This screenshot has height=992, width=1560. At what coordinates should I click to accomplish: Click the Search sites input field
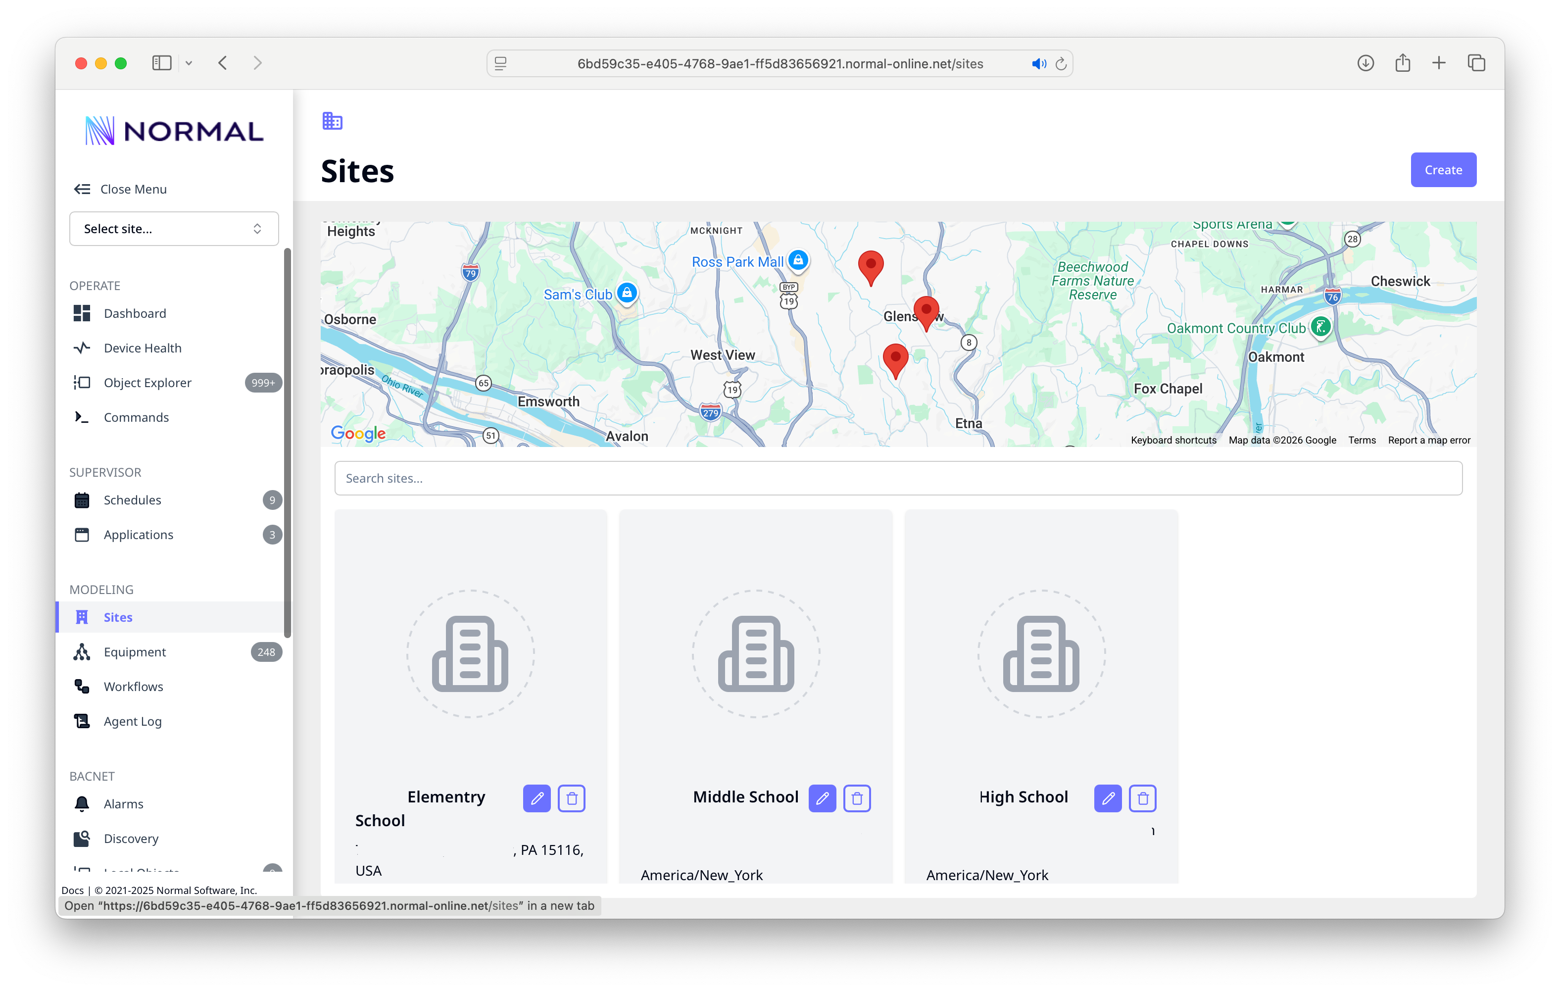pos(898,478)
